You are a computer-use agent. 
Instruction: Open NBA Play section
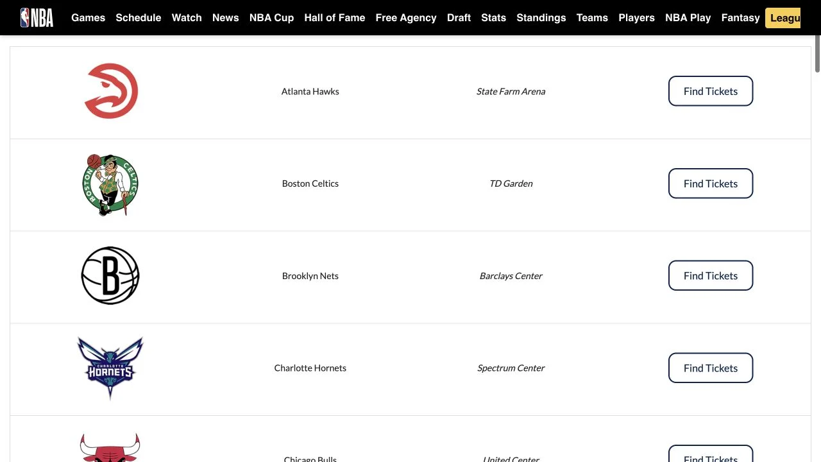(x=688, y=17)
